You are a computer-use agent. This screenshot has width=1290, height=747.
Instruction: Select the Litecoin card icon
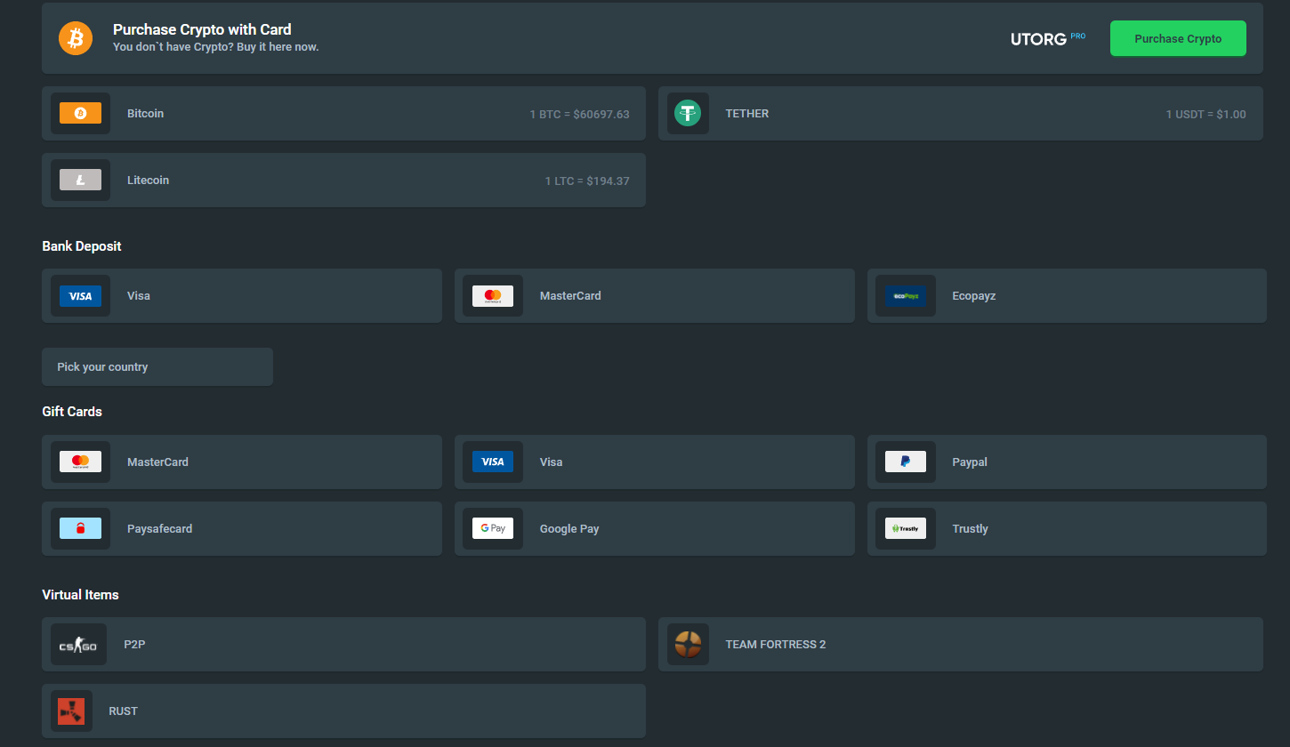pyautogui.click(x=80, y=180)
